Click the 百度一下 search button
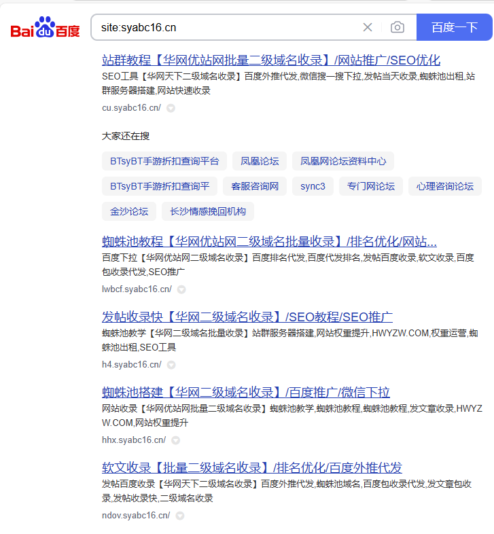The image size is (494, 534). tap(455, 27)
